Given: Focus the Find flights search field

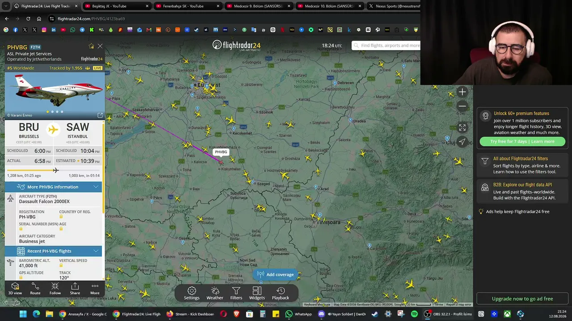Looking at the screenshot, I should click(x=387, y=45).
